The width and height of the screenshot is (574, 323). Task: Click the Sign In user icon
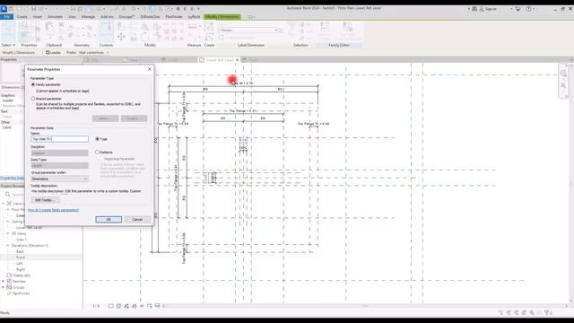pyautogui.click(x=482, y=9)
